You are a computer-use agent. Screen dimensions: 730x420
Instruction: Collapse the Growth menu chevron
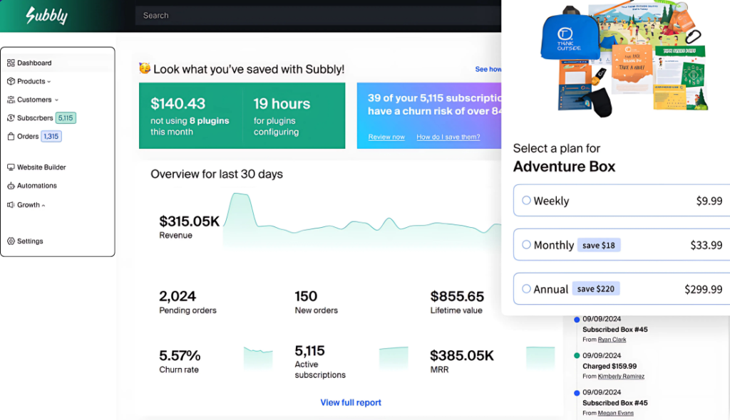tap(43, 205)
